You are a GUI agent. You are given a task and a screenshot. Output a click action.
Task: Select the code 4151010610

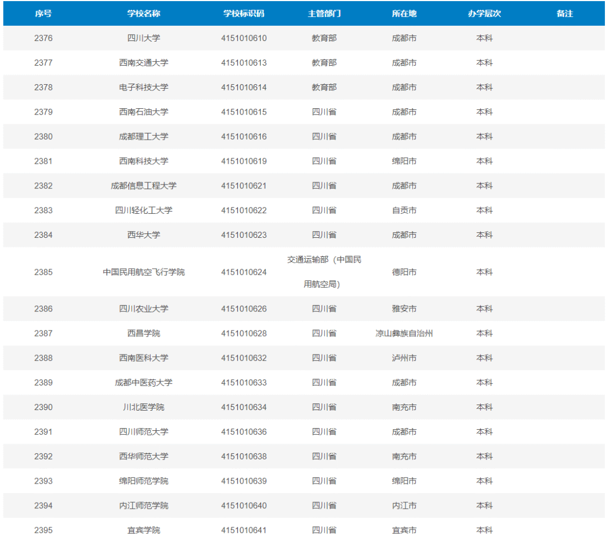(x=244, y=38)
